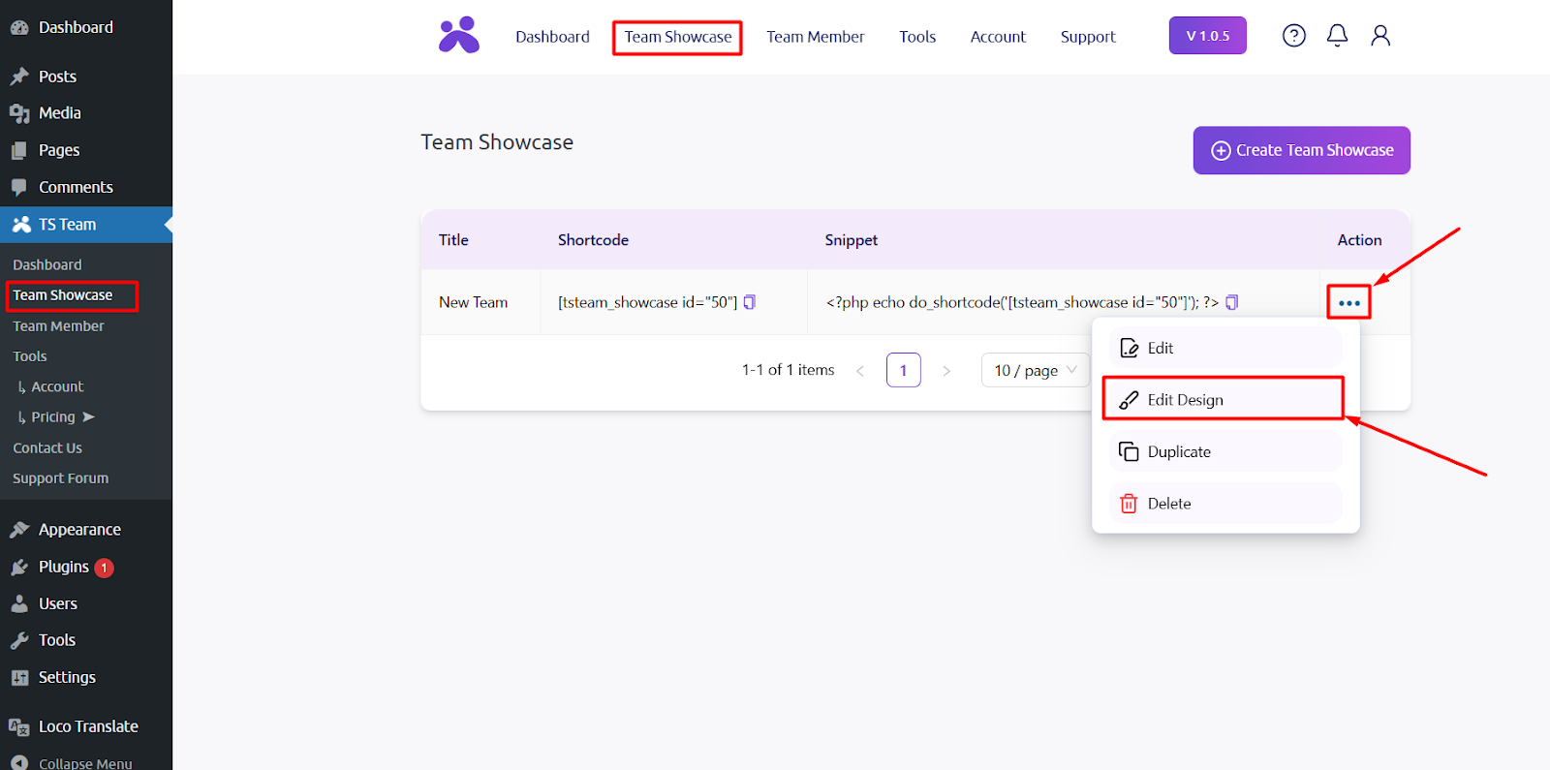Open Team Member tab in top navigation
Viewport: 1550px width, 770px height.
point(815,37)
